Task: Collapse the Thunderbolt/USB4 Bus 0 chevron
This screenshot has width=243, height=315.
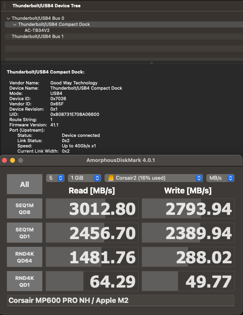Action: point(8,19)
